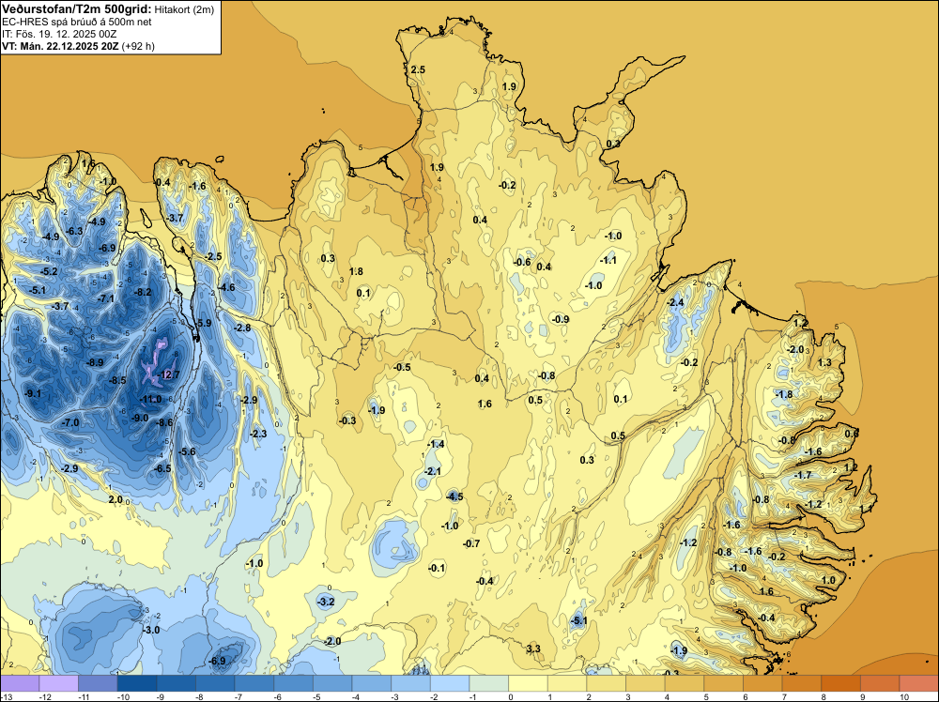Click the -7.1 temperature value

coord(105,298)
